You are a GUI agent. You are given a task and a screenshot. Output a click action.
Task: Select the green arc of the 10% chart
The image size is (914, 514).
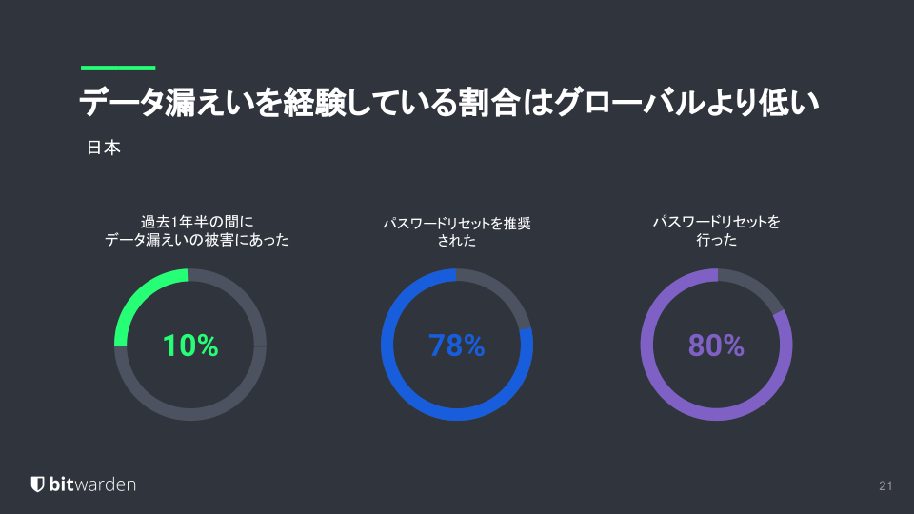pos(140,295)
